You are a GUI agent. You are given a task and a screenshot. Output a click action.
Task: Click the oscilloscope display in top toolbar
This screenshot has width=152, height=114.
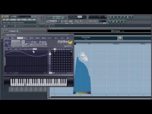coord(77,17)
